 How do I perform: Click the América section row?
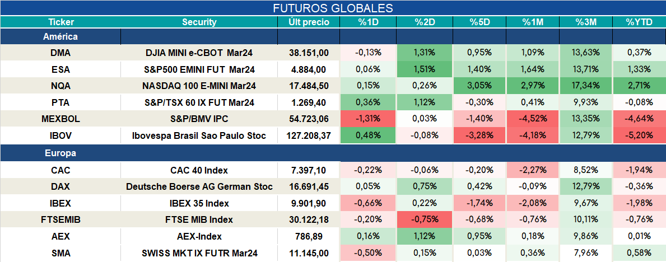pyautogui.click(x=333, y=36)
